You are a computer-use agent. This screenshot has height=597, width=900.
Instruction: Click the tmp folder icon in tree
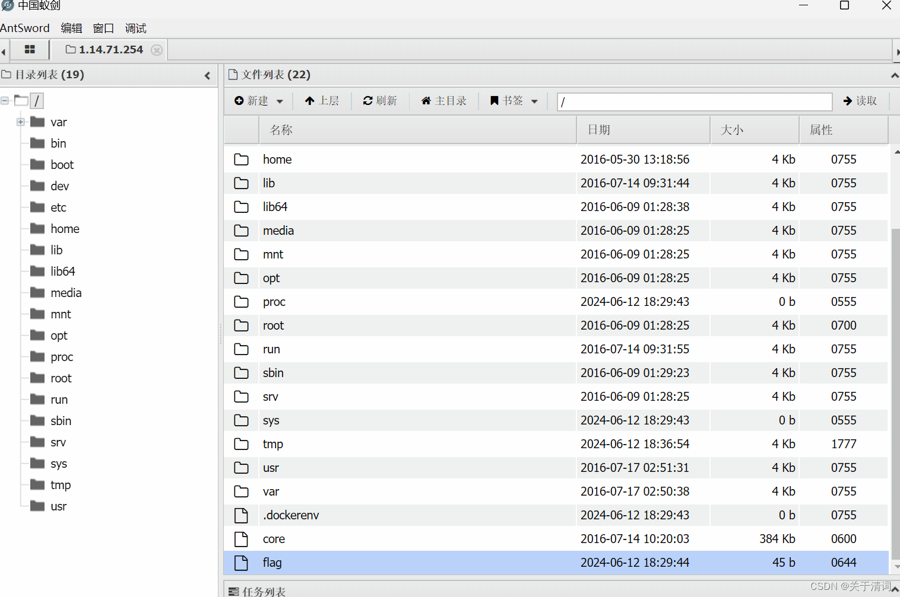pos(37,484)
